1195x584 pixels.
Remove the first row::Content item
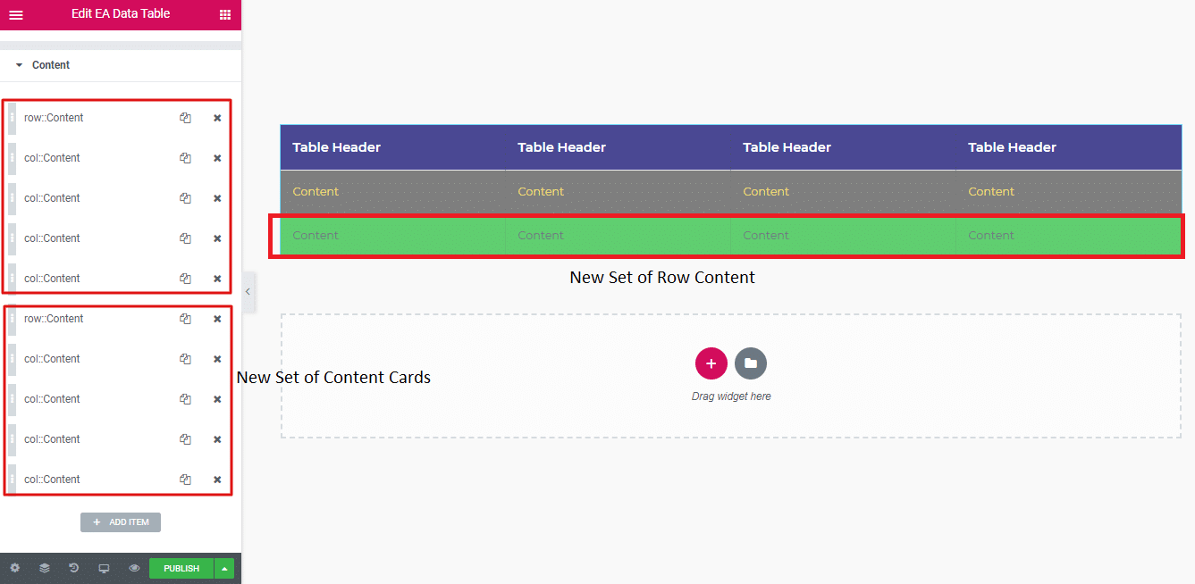[x=217, y=118]
